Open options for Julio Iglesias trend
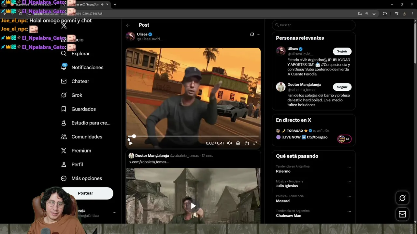This screenshot has height=234, width=417. 349,182
